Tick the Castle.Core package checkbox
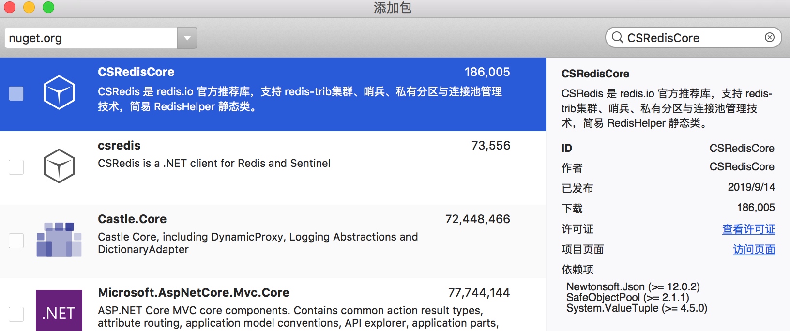Viewport: 790px width, 331px height. click(16, 241)
